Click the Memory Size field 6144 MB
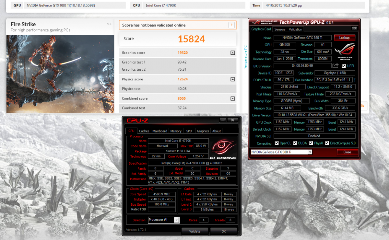The width and height of the screenshot is (389, 240). point(287,108)
